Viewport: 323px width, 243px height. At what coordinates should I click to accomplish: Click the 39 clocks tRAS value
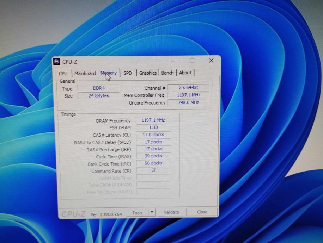(x=153, y=156)
